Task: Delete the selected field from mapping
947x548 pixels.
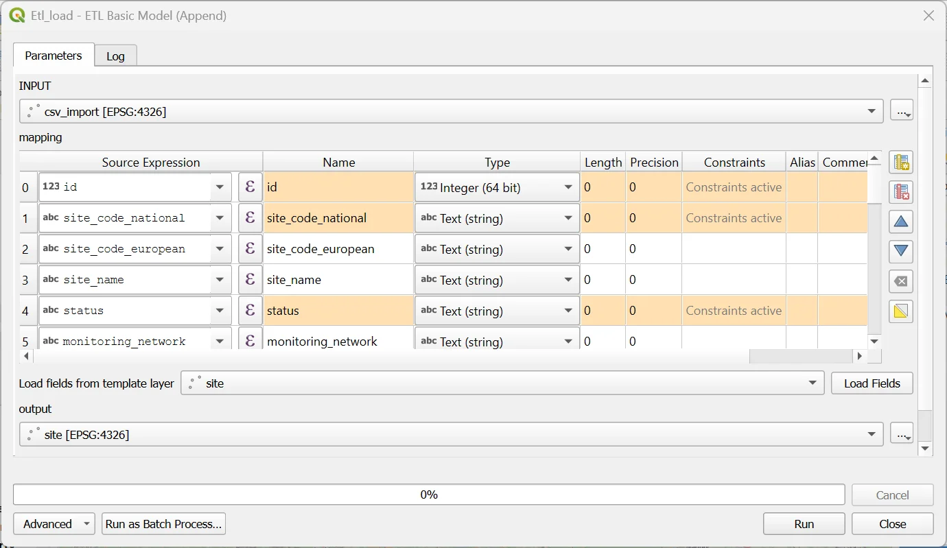Action: click(x=901, y=192)
